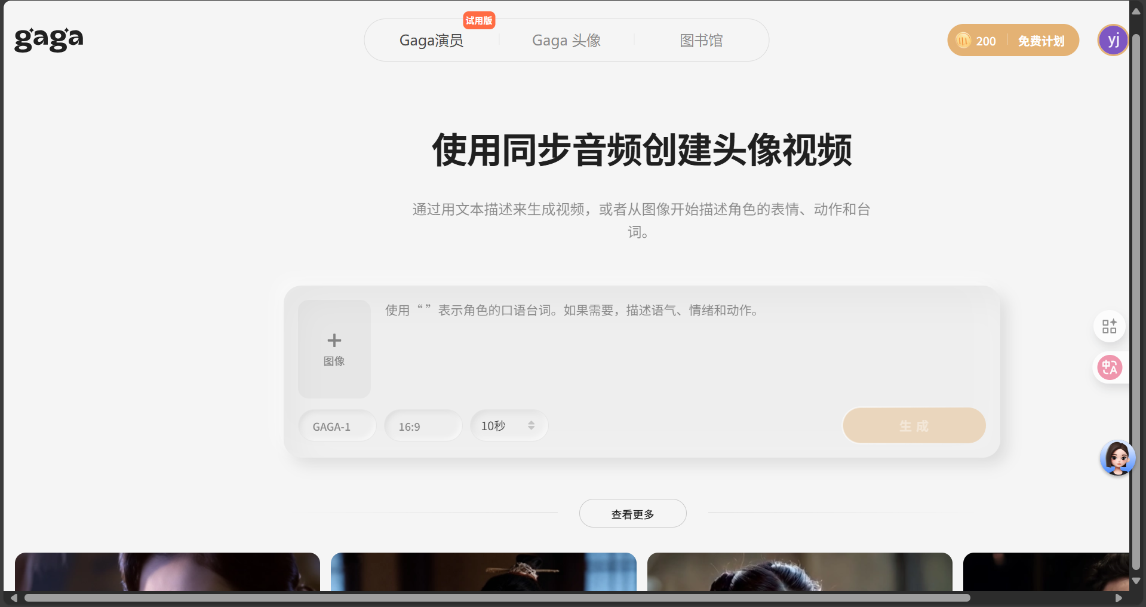1146x607 pixels.
Task: Open the yj user avatar menu
Action: pos(1113,40)
